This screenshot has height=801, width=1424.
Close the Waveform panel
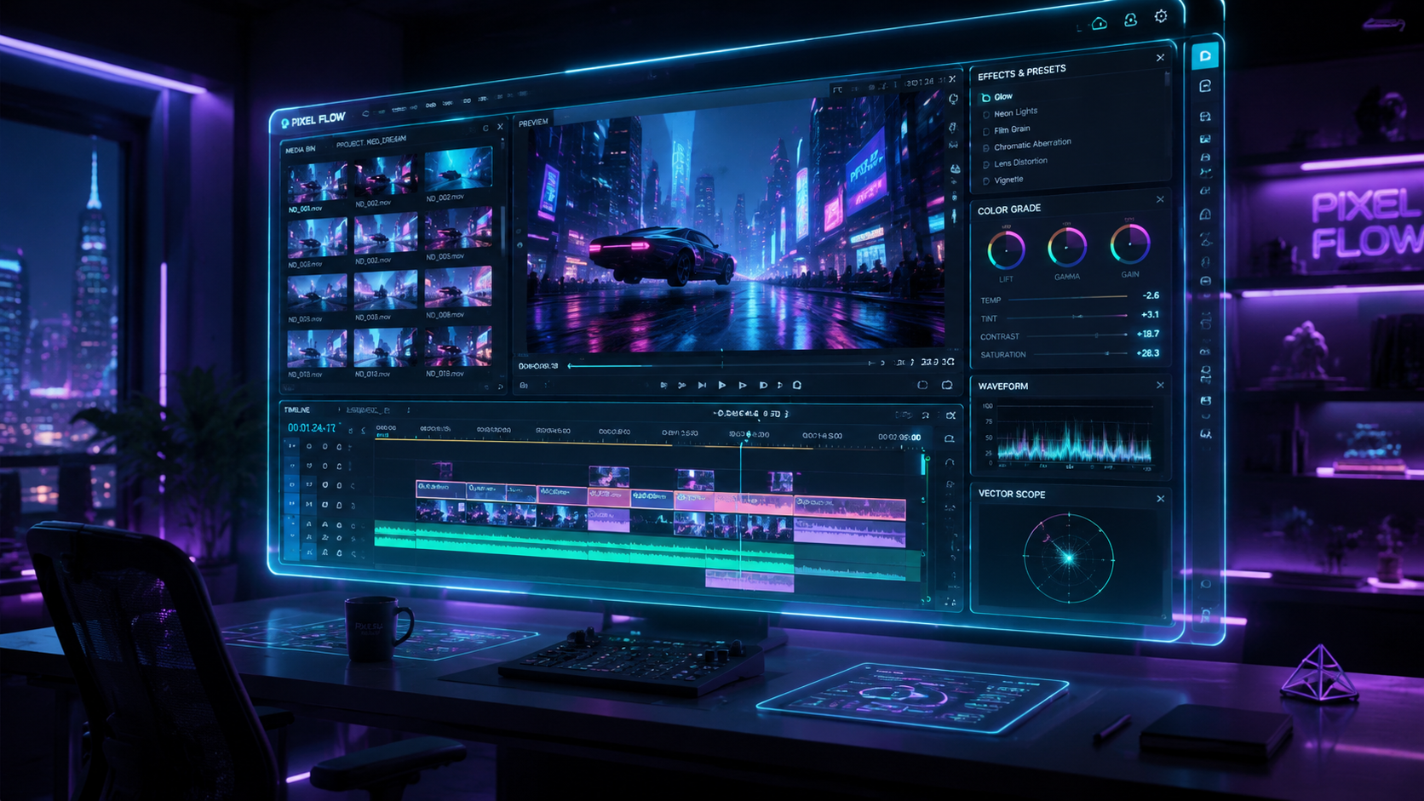click(x=1160, y=385)
